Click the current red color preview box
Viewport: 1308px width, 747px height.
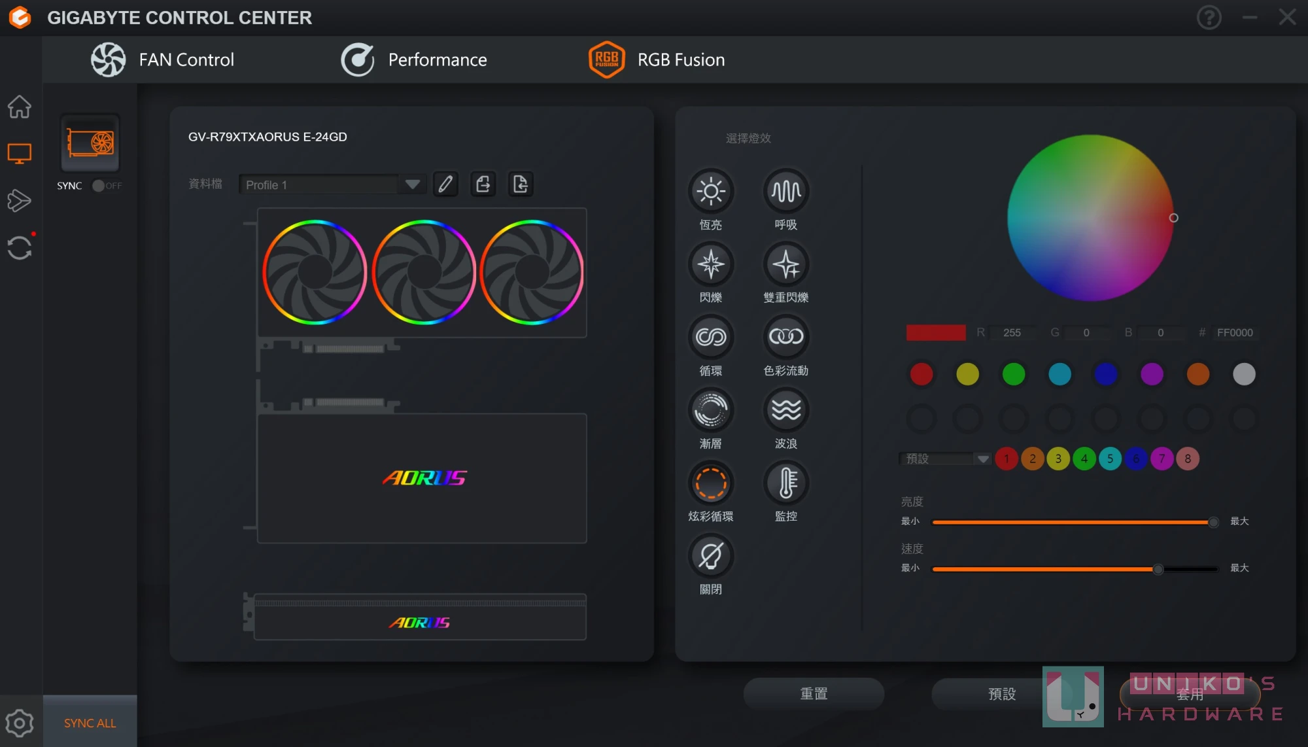click(x=936, y=333)
